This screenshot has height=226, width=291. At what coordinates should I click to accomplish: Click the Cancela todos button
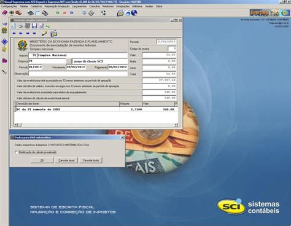point(91,160)
